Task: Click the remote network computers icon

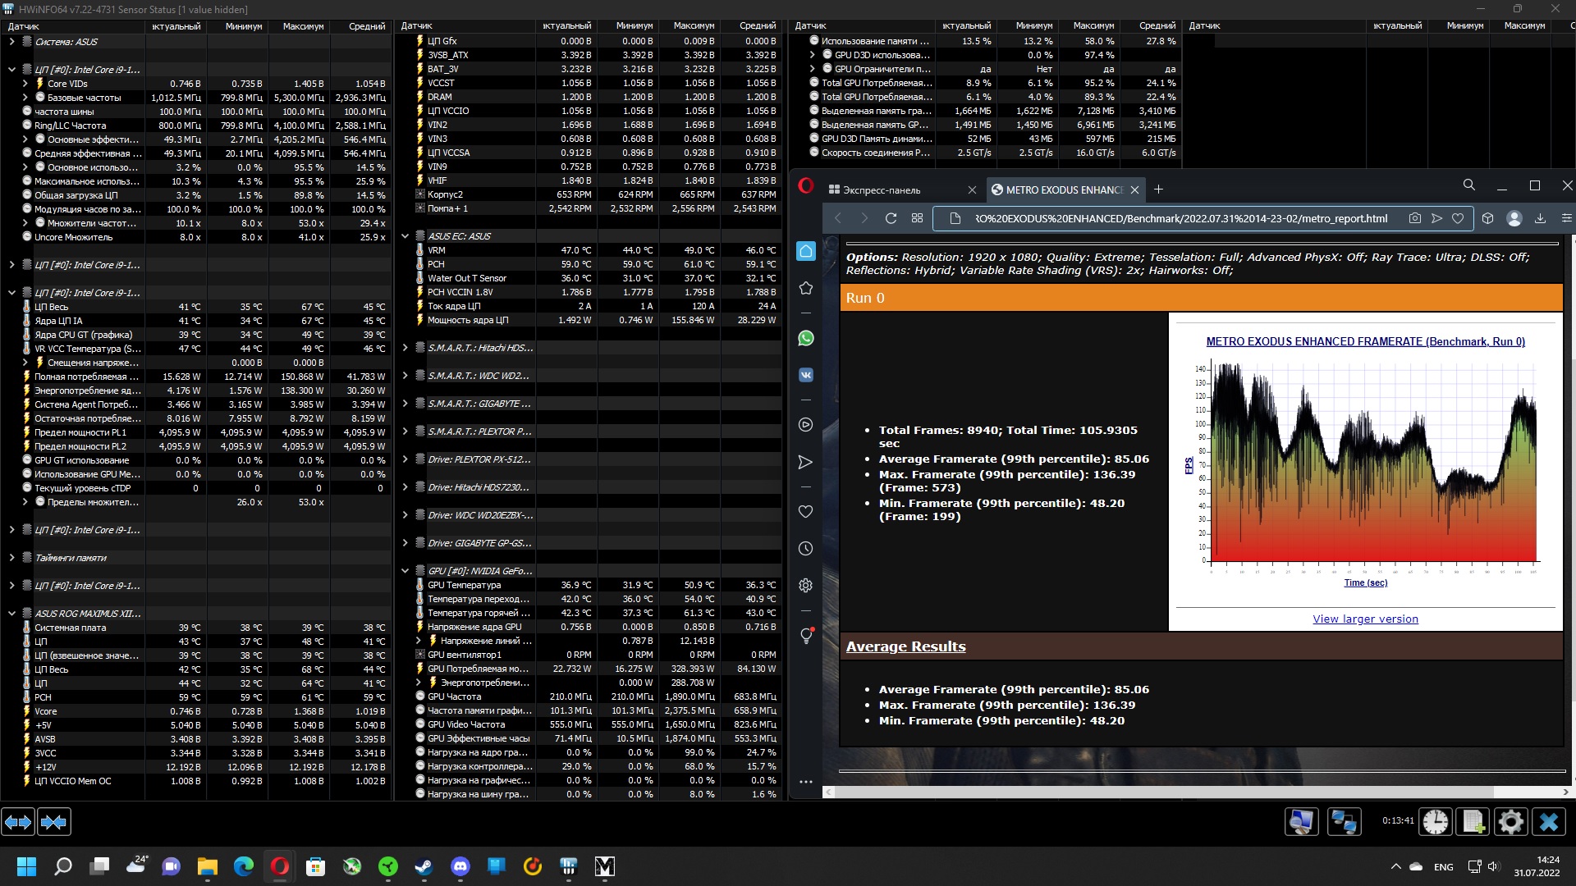Action: pos(1345,821)
